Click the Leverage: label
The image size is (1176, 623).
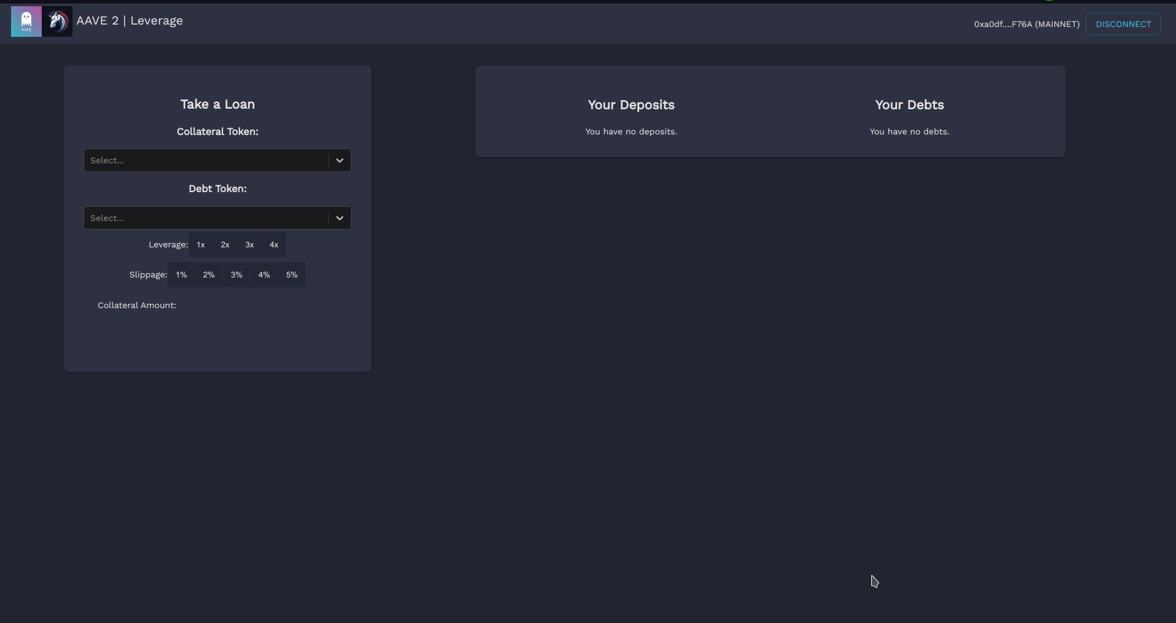click(x=168, y=244)
